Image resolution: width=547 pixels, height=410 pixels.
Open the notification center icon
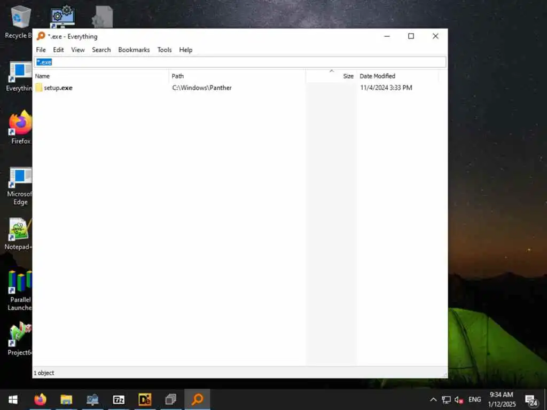click(x=532, y=400)
